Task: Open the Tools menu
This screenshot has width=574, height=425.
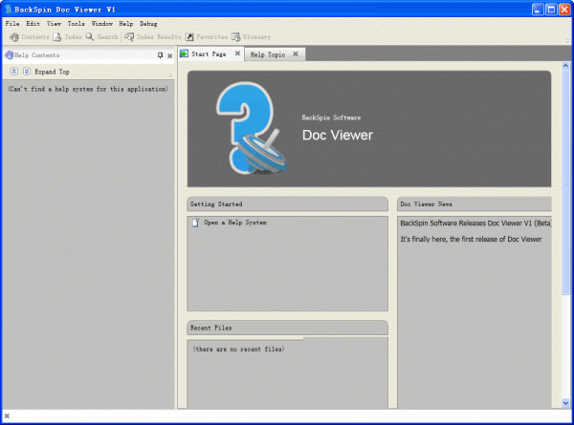Action: coord(76,24)
